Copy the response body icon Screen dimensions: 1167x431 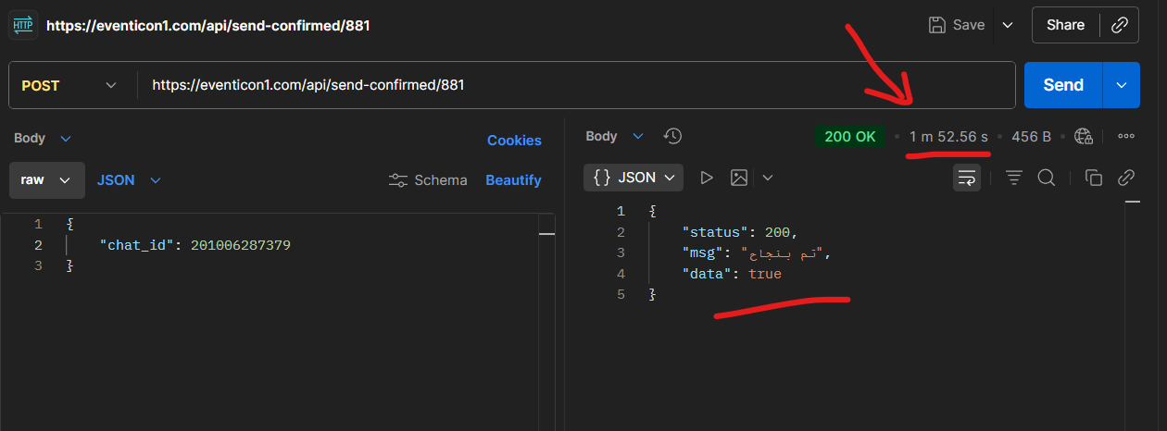(1094, 178)
